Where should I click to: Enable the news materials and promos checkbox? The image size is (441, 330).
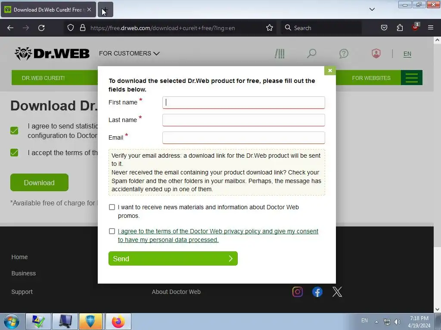[112, 207]
